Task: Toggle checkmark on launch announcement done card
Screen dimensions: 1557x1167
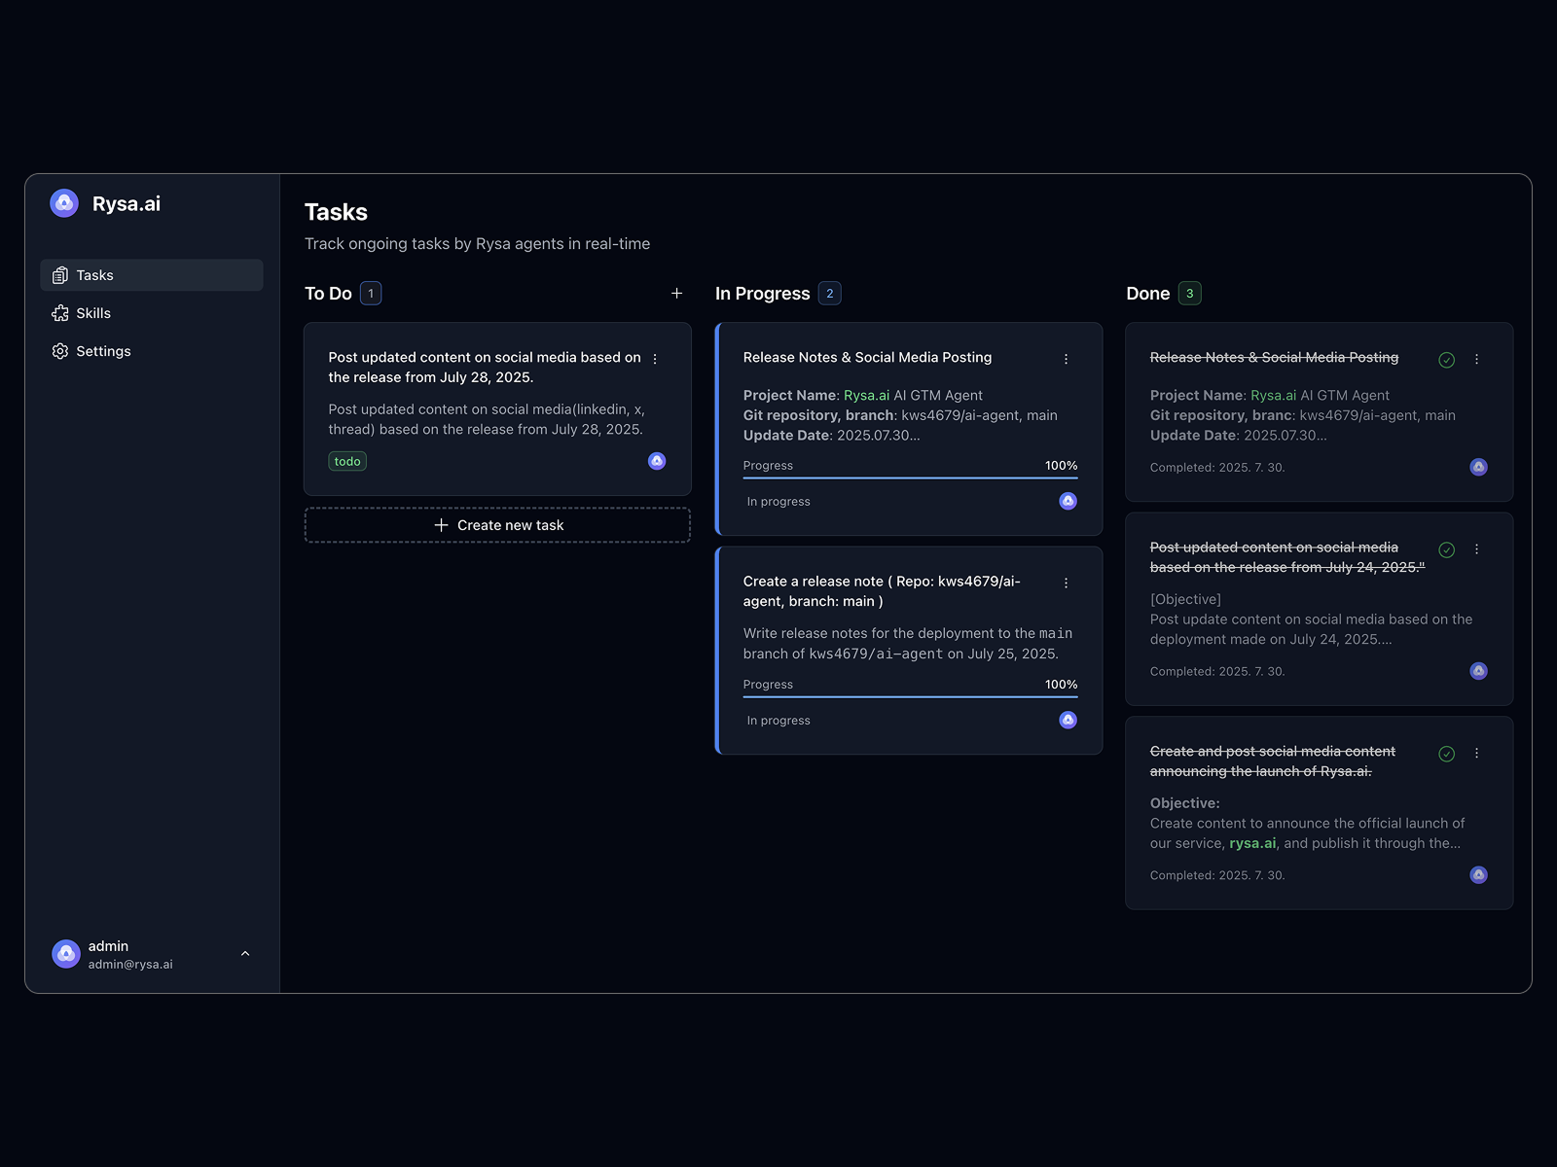Action: pos(1446,753)
